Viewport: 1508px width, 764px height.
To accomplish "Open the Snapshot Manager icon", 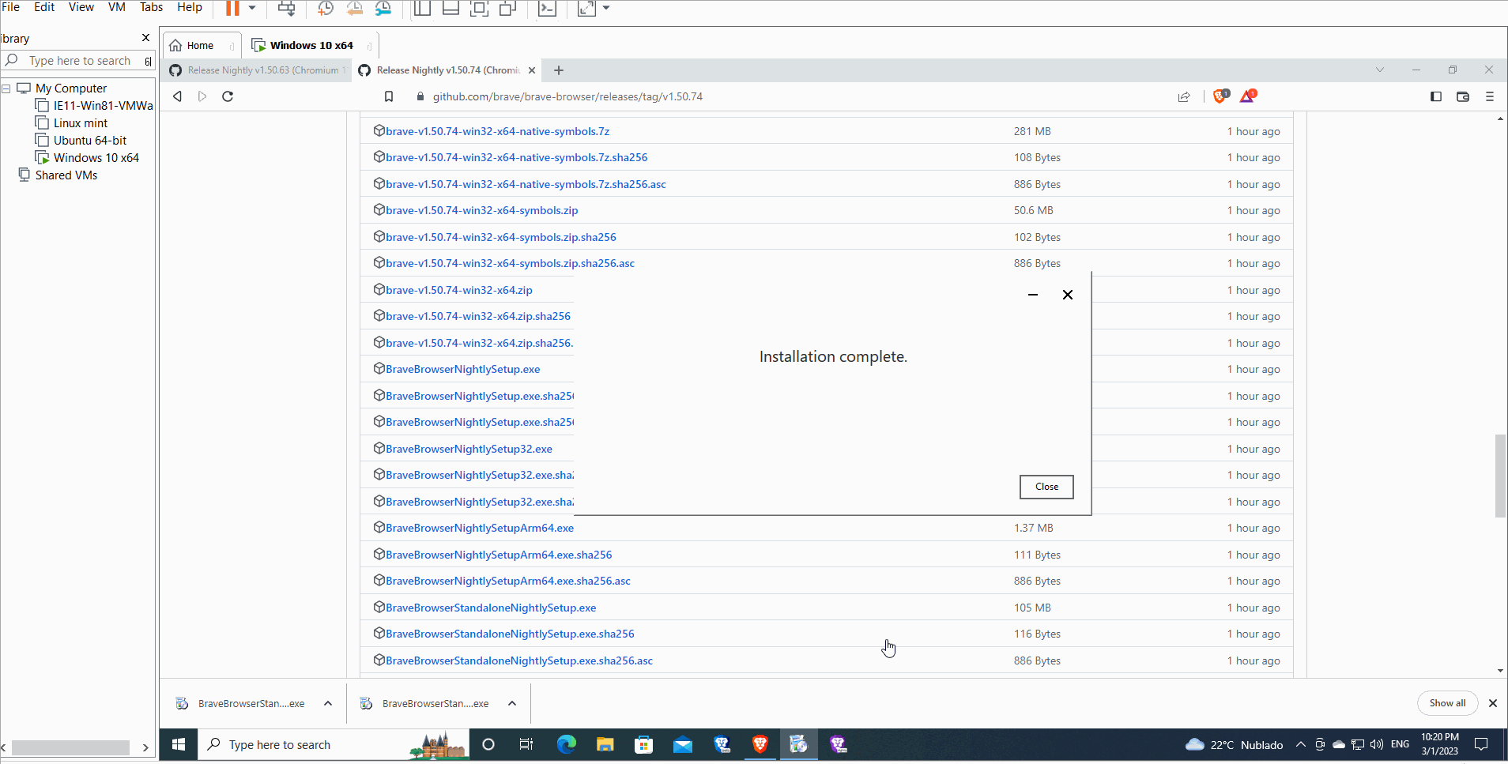I will (x=384, y=9).
